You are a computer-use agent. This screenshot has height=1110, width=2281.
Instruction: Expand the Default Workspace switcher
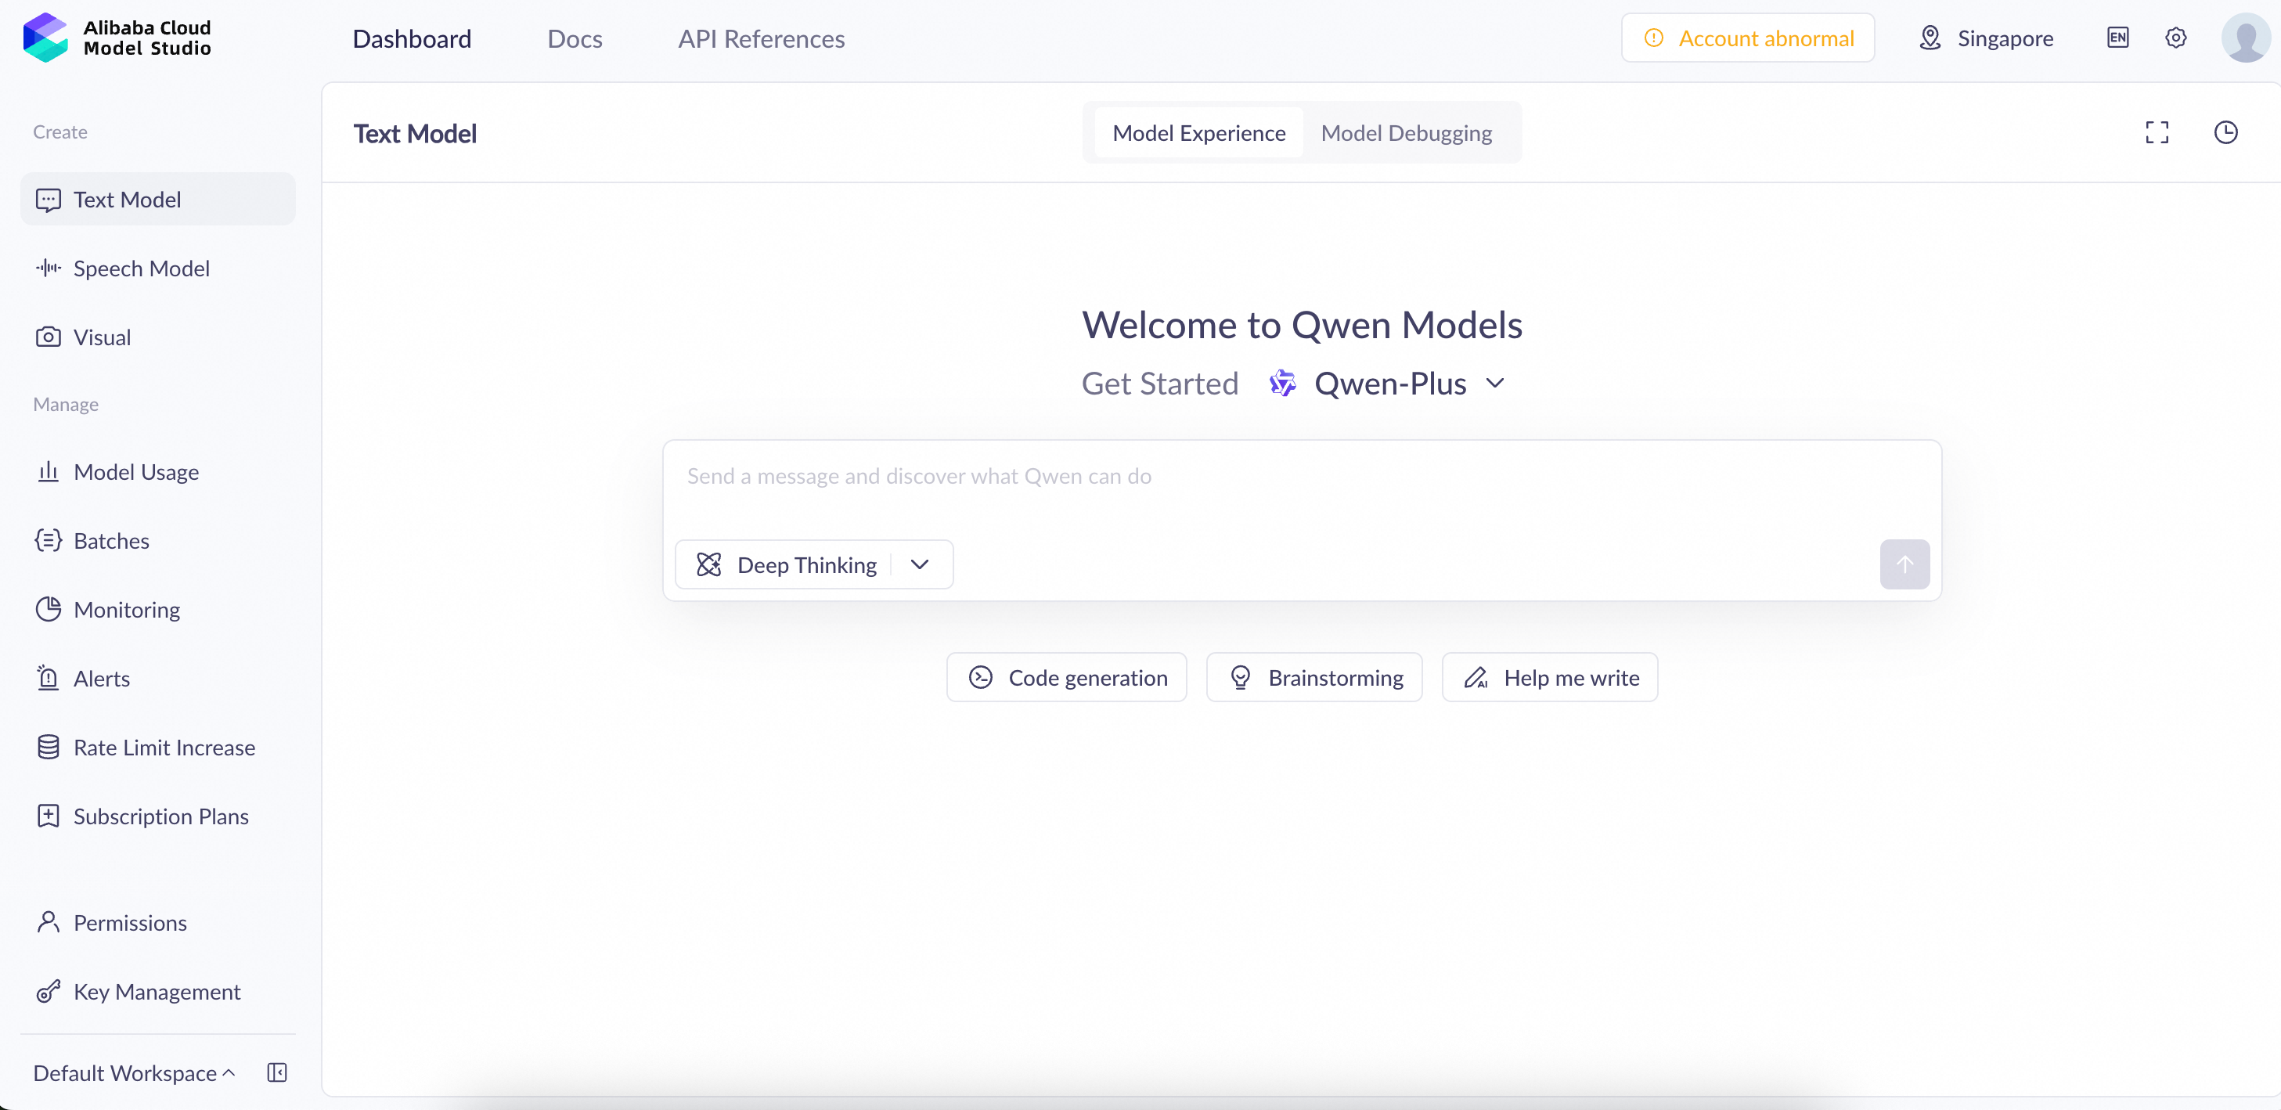point(135,1073)
